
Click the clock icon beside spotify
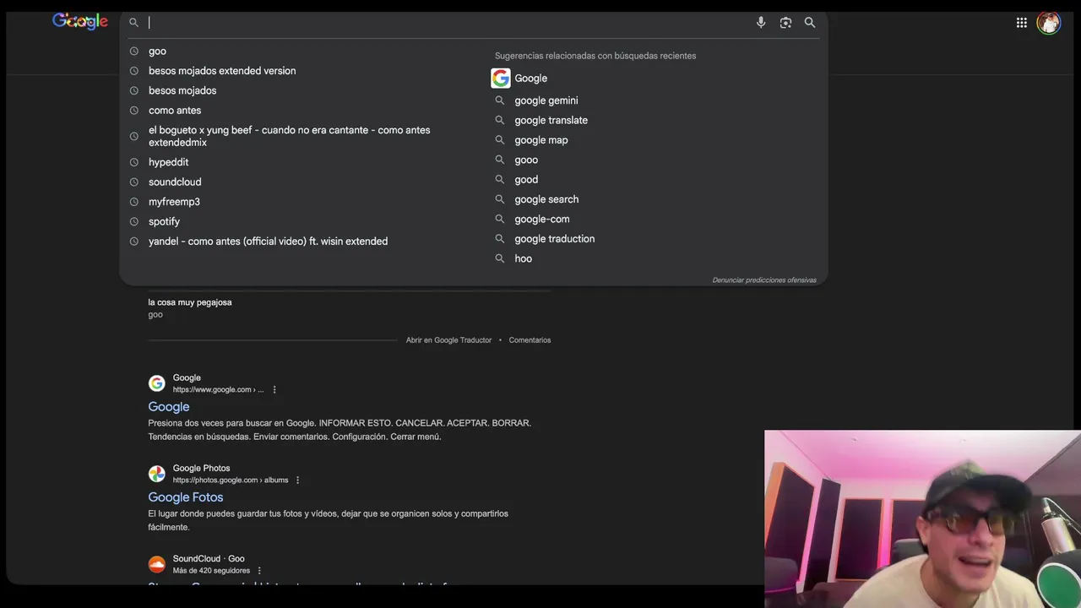pos(133,221)
